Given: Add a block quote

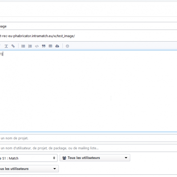Looking at the screenshot, I should [43, 46].
